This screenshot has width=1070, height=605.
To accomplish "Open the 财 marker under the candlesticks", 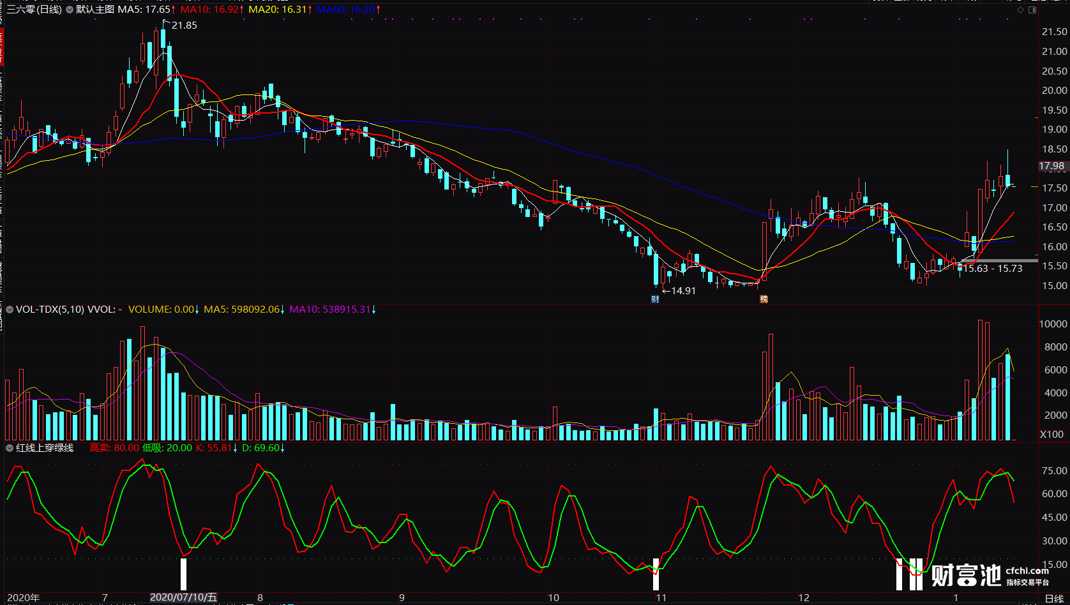I will [x=655, y=299].
